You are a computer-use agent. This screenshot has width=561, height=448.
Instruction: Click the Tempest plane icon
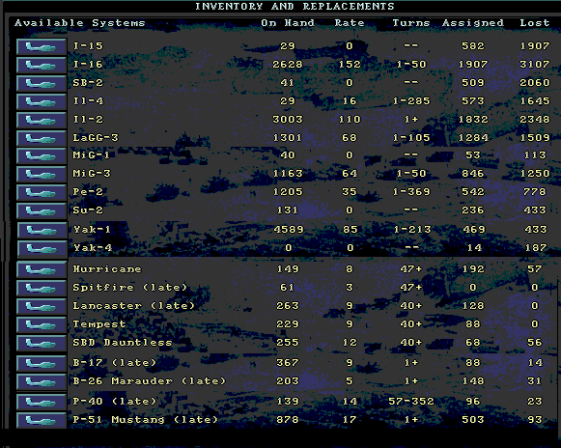point(42,324)
